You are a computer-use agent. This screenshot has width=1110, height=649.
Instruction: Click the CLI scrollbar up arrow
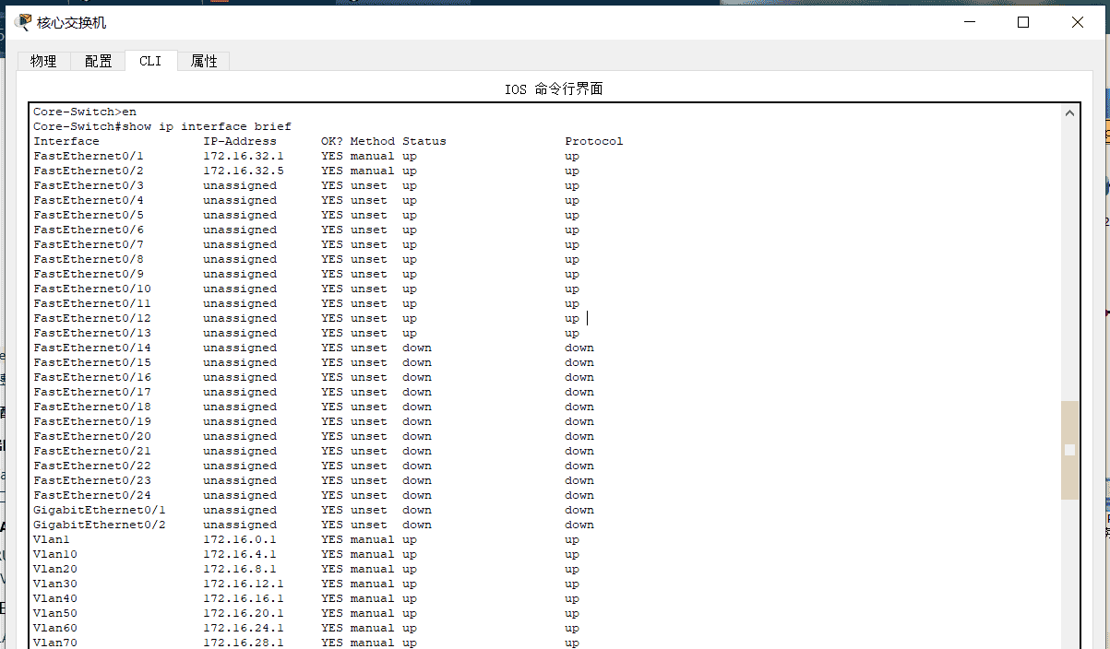(x=1069, y=113)
